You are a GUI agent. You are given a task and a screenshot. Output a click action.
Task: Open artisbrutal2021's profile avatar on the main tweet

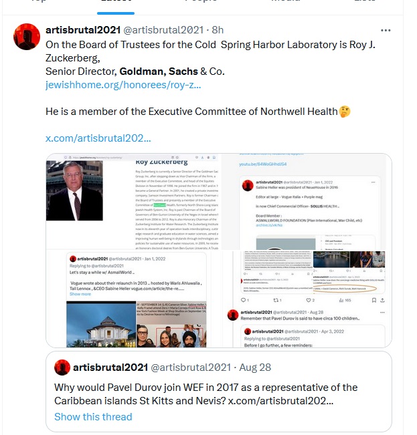coord(27,37)
